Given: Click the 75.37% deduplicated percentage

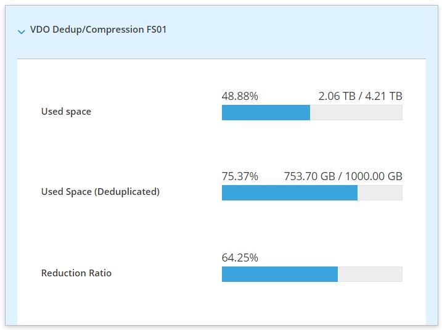Looking at the screenshot, I should coord(240,176).
